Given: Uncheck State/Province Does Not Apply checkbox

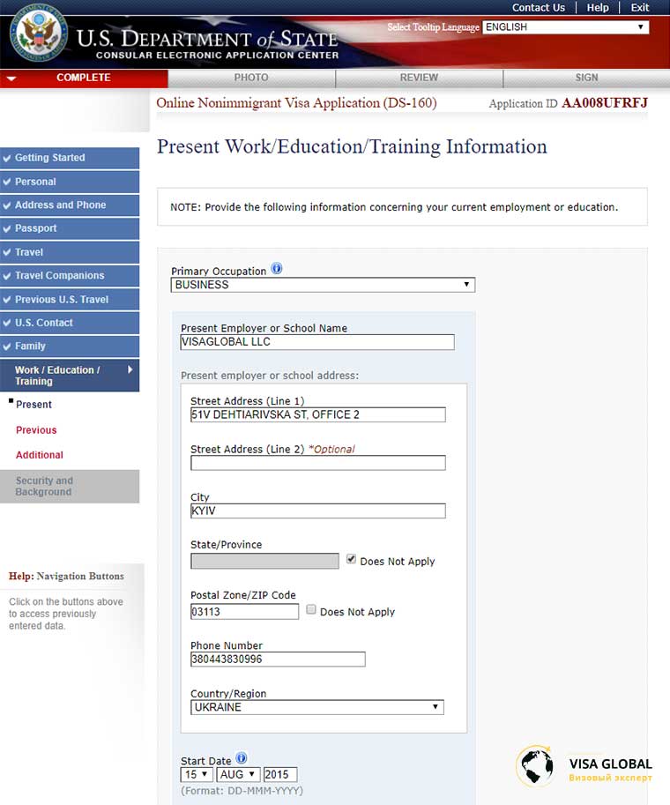Looking at the screenshot, I should click(x=351, y=559).
